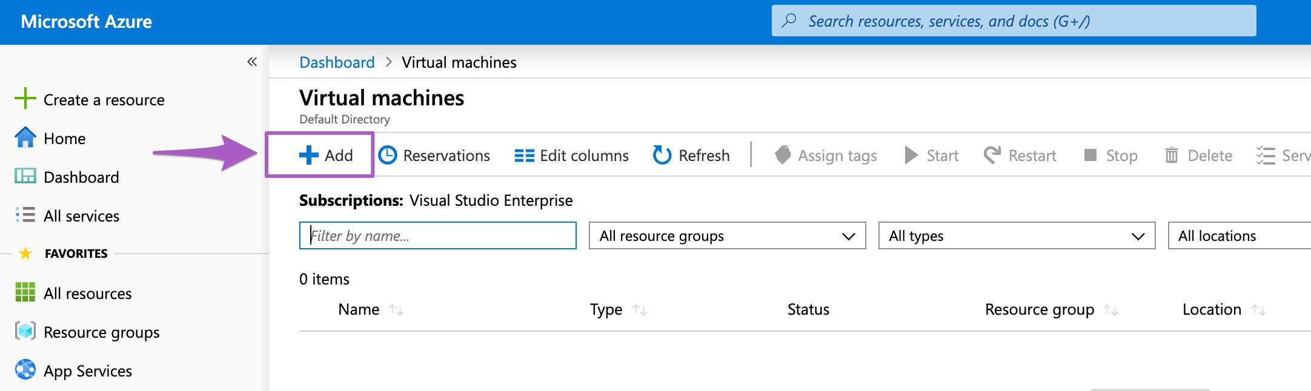Click the Dashboard breadcrumb link

click(337, 62)
